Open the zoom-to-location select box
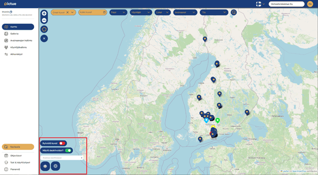The image size is (318, 175). [x=62, y=158]
